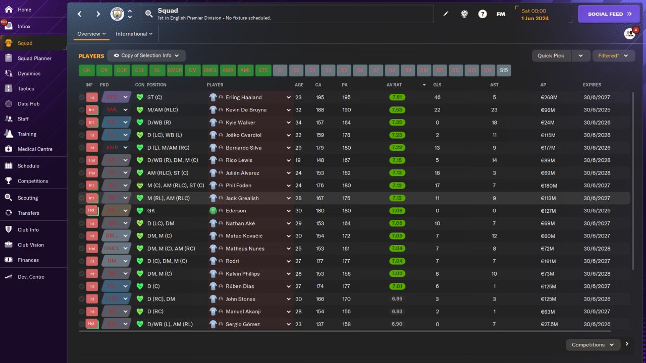Select the row circle for Rodri

82,261
